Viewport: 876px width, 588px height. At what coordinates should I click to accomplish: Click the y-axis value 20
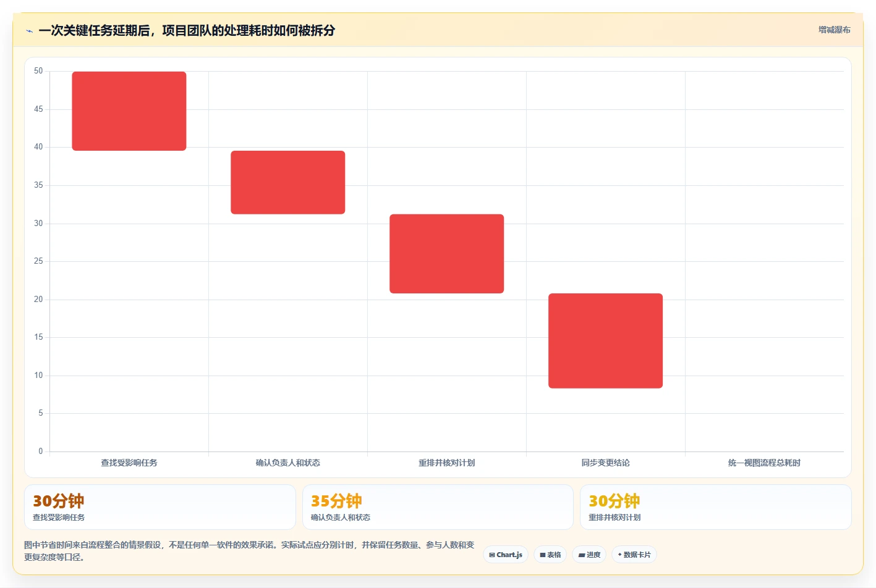[38, 300]
